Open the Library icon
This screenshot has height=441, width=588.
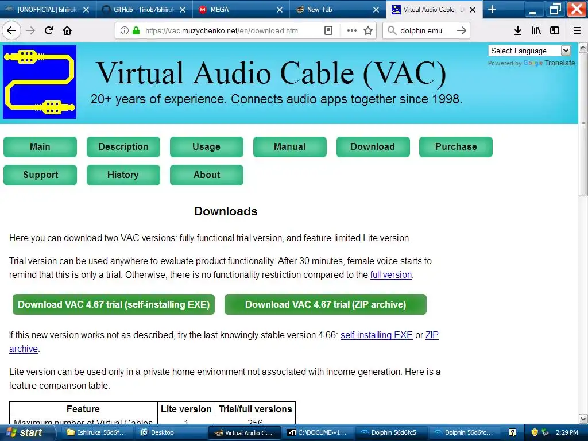pyautogui.click(x=536, y=31)
